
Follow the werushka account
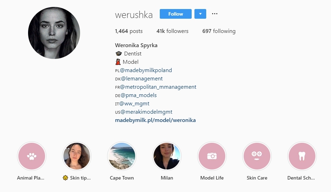[176, 14]
